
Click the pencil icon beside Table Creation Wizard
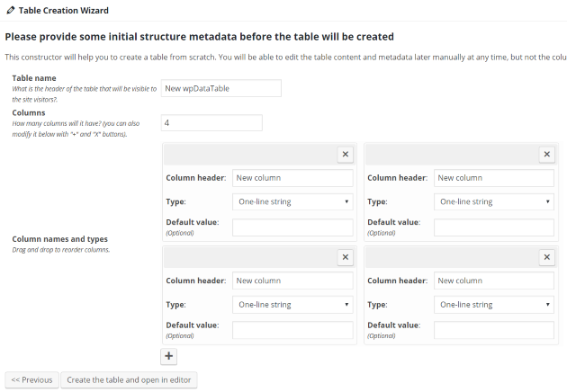[11, 11]
